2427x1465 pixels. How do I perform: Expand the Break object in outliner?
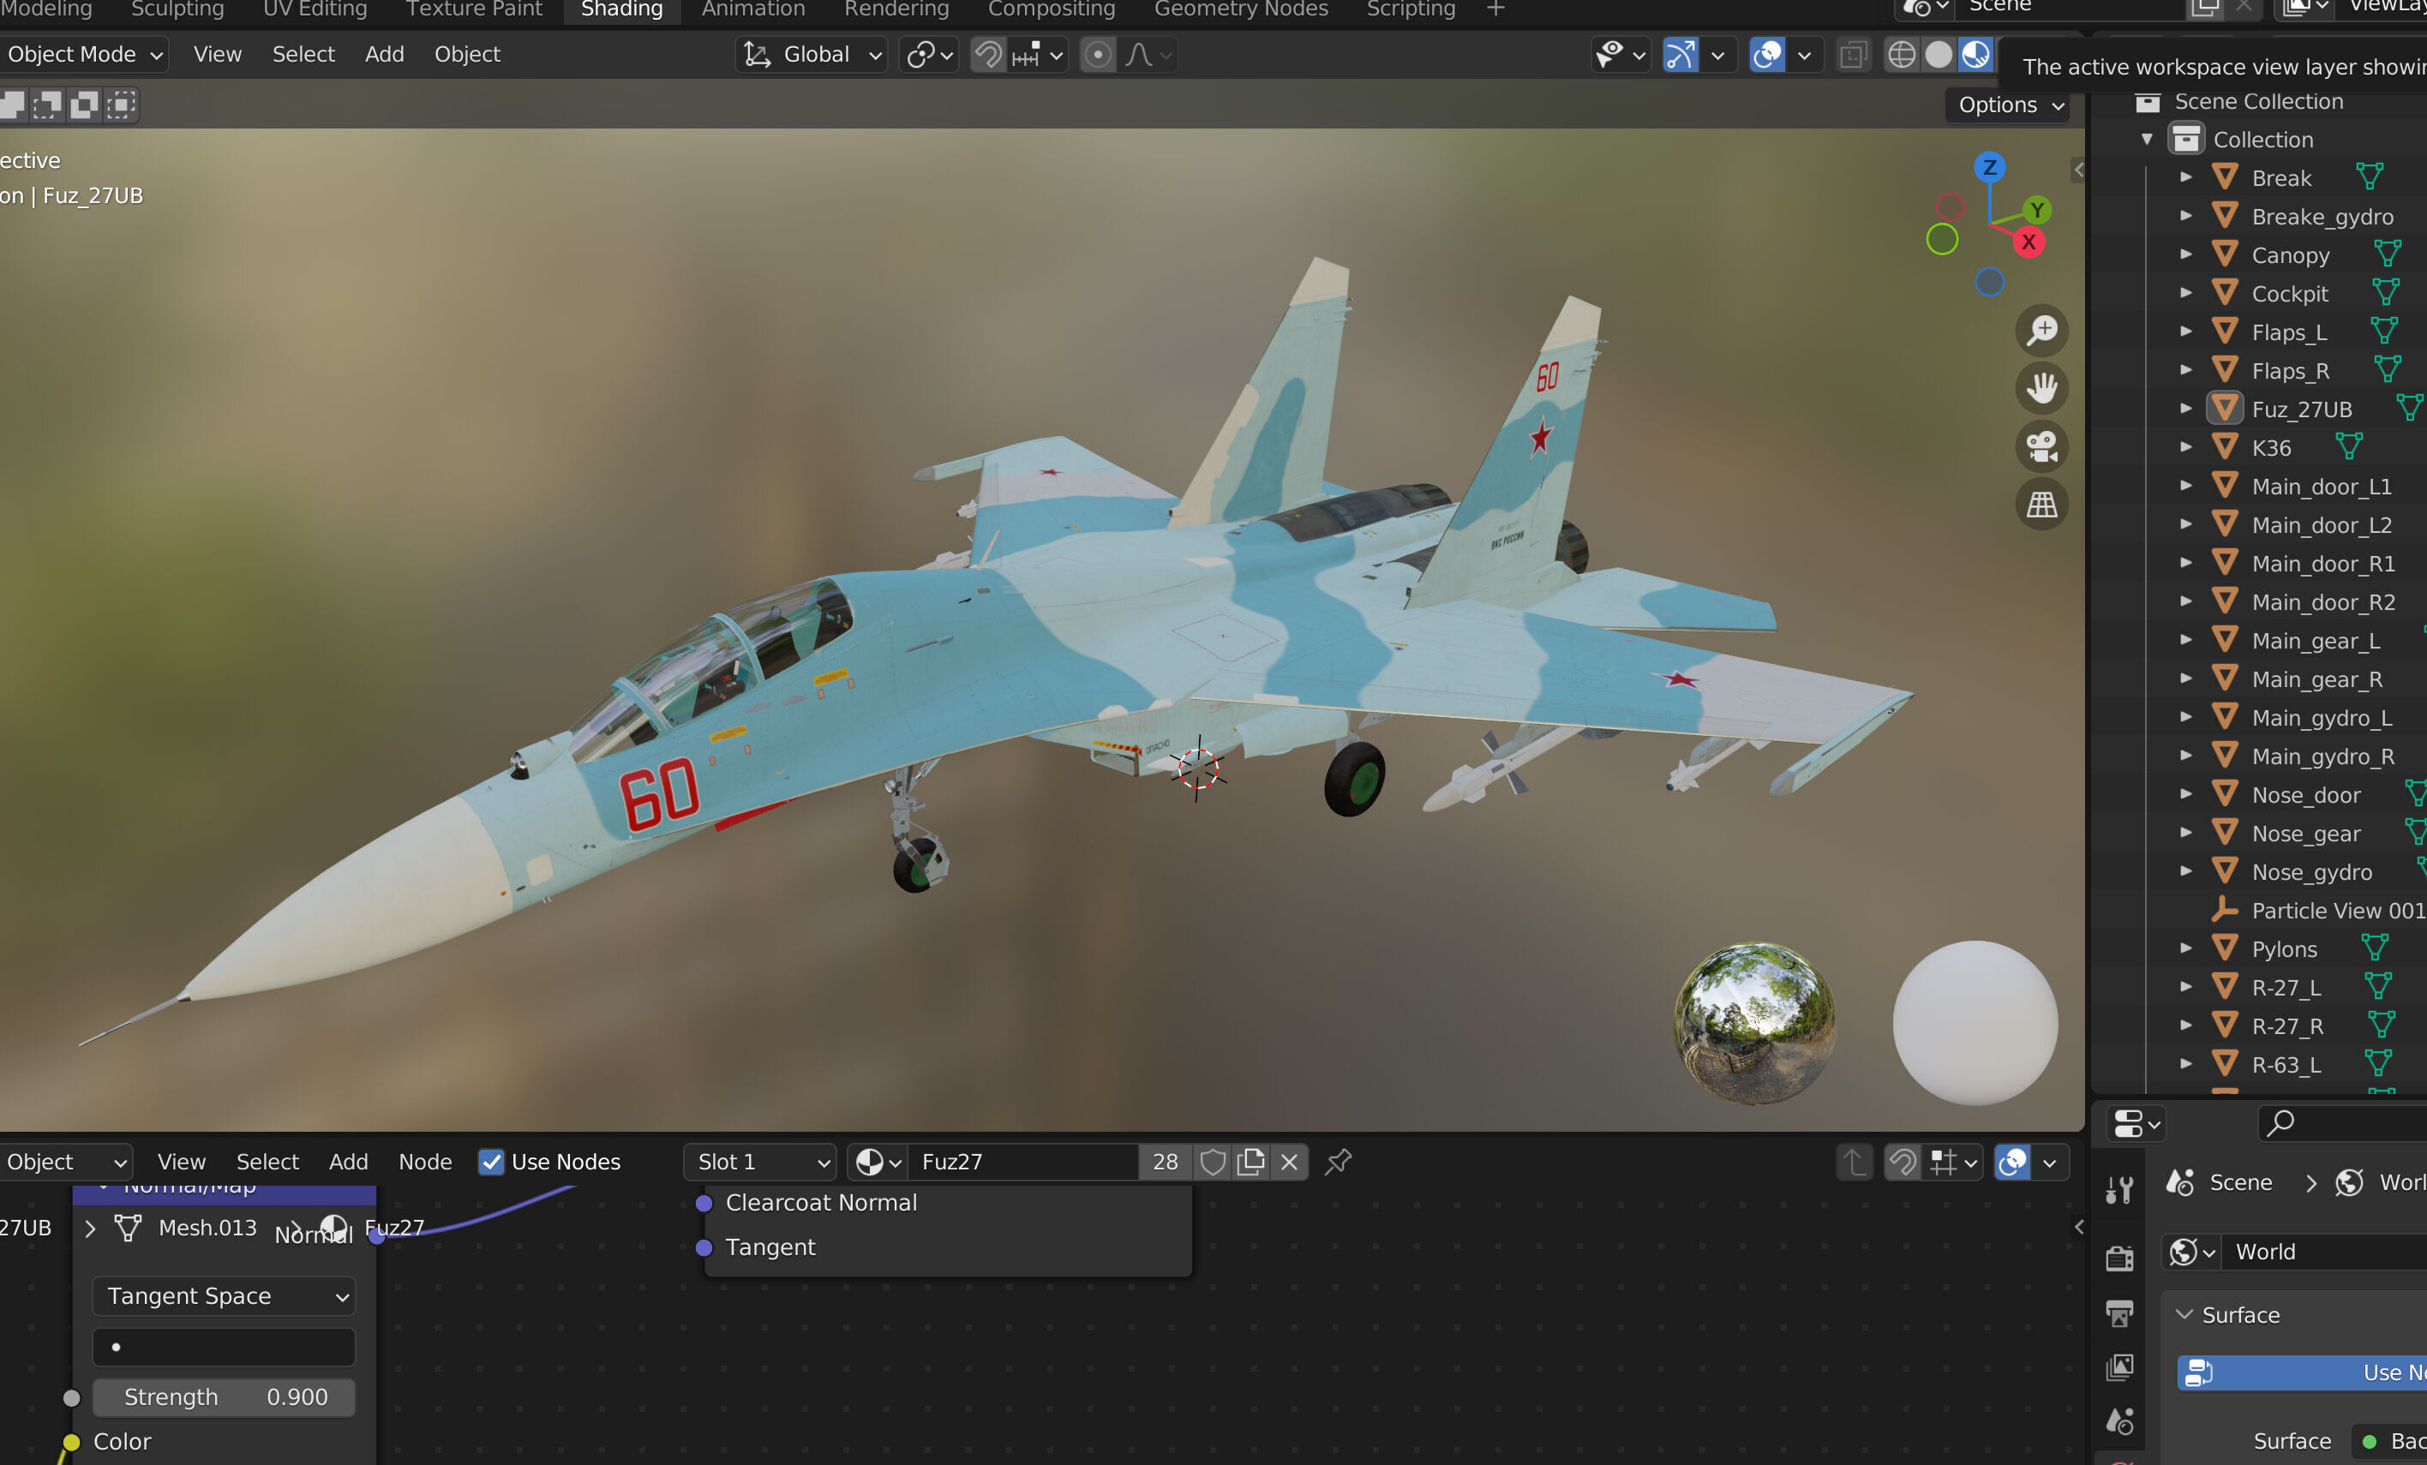(x=2185, y=178)
